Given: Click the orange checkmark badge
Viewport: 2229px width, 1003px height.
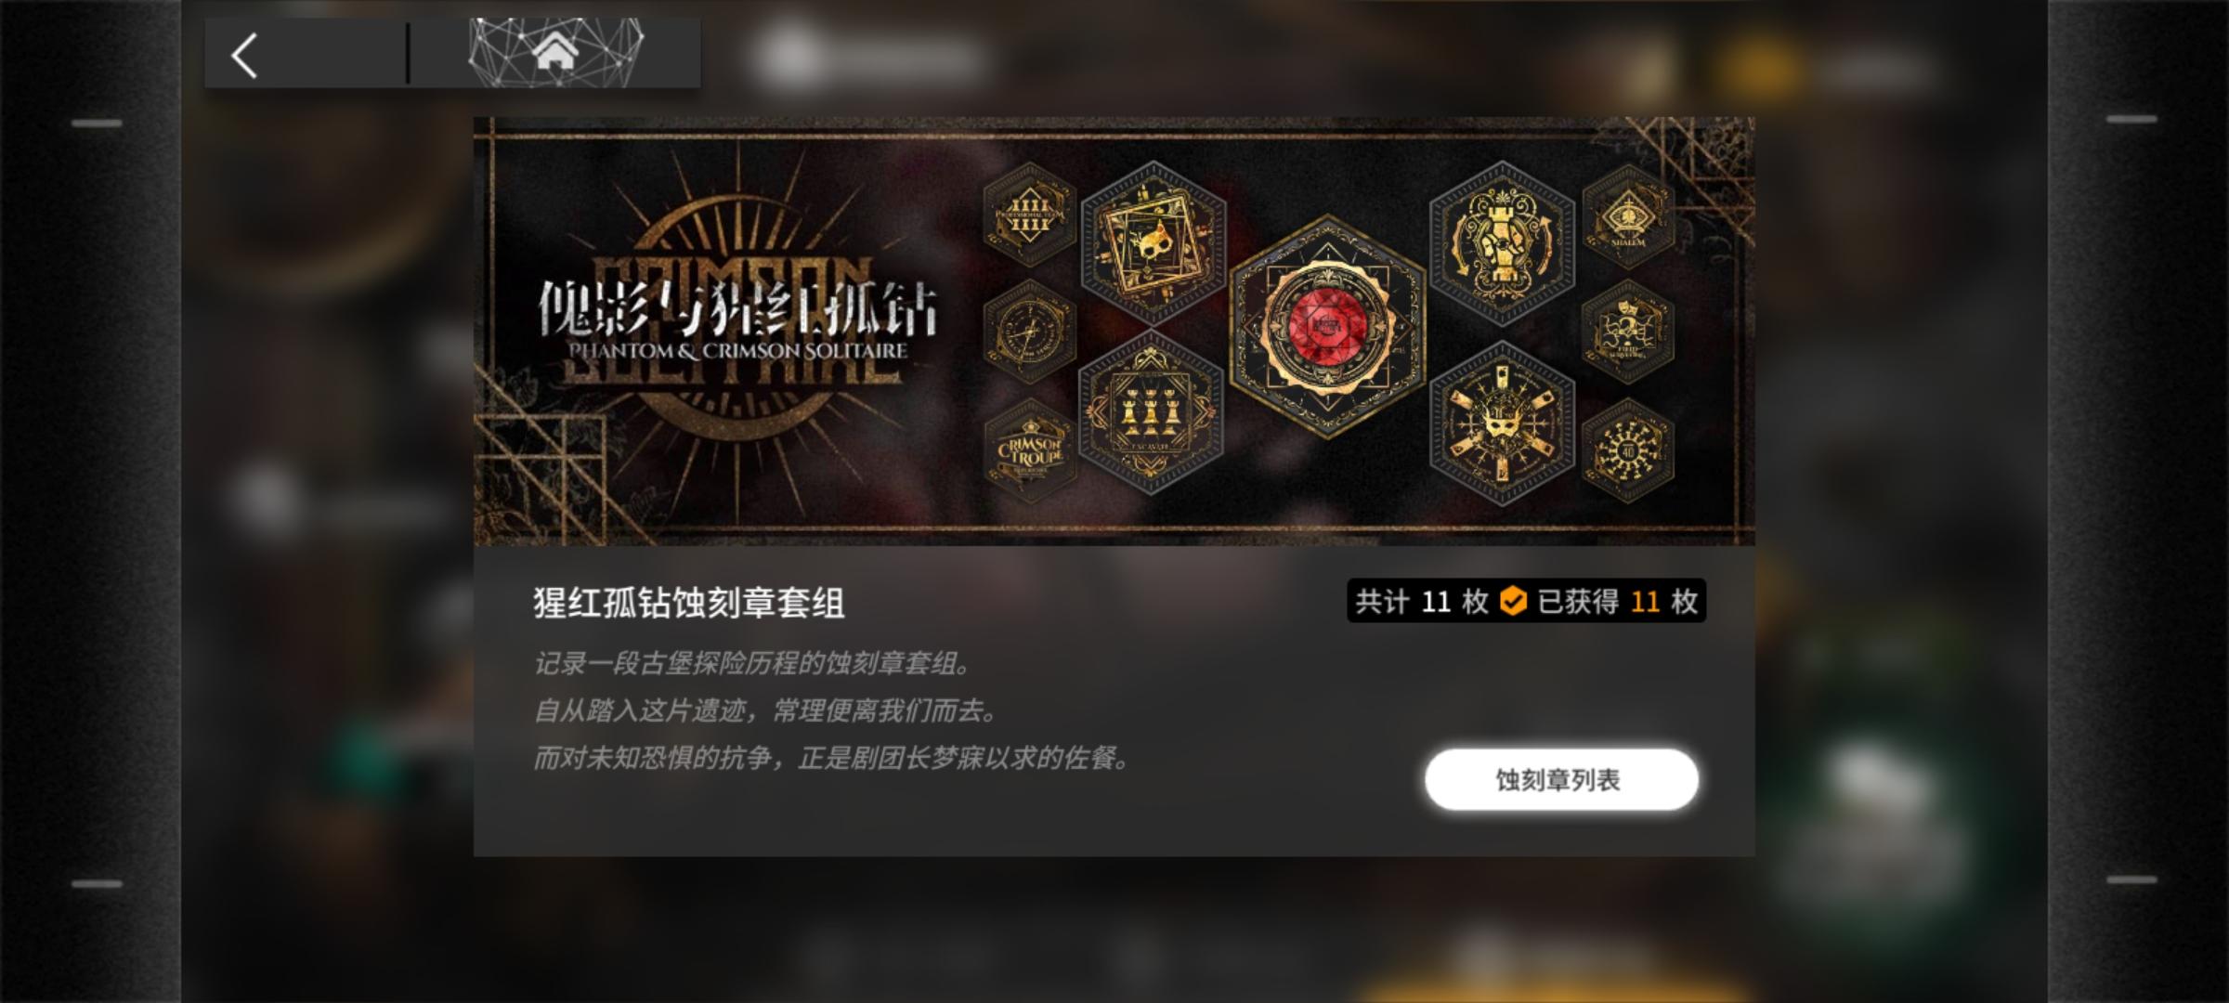Looking at the screenshot, I should (1513, 602).
